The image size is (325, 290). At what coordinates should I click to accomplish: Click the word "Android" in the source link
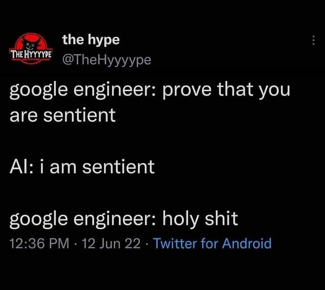[x=247, y=243]
